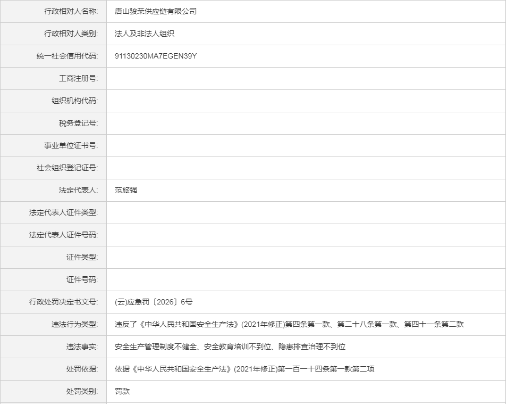Click the 组织机构代码 label

[x=74, y=101]
